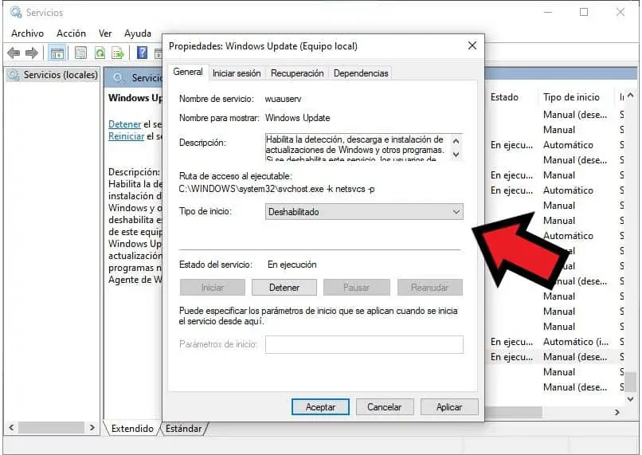Click the properties sheet toolbar icon
642x455 pixels.
[81, 53]
